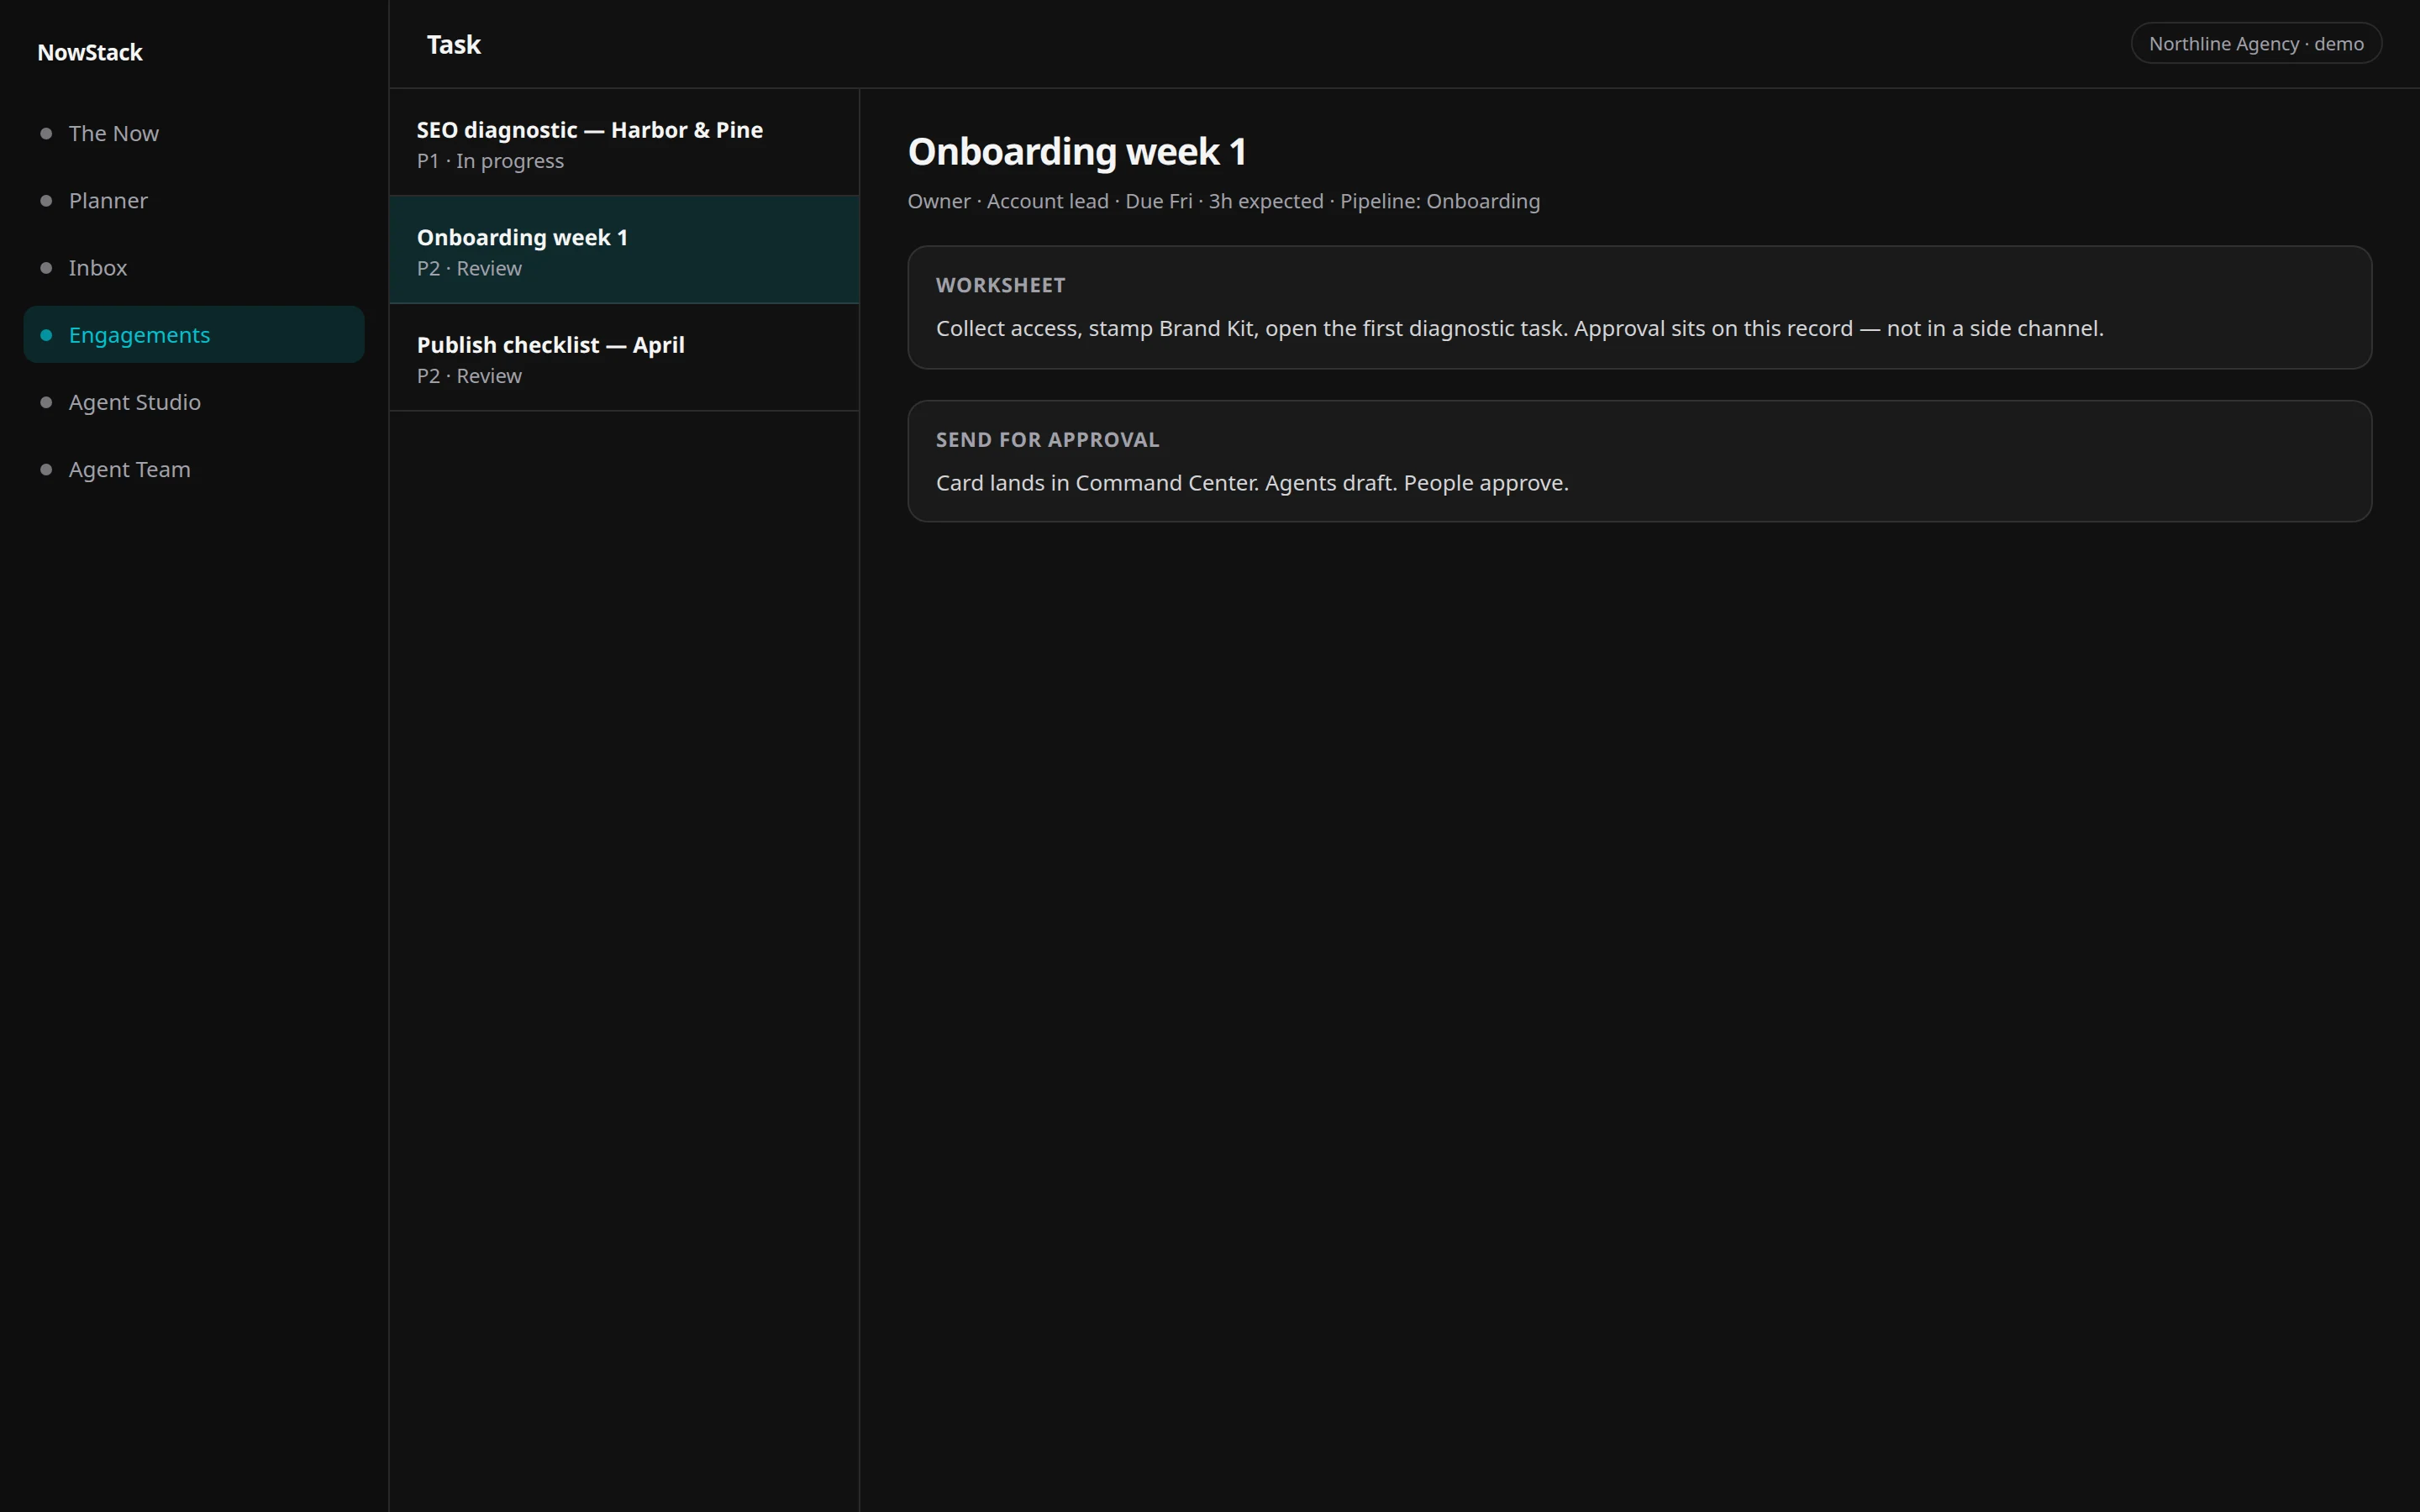Click the Northline Agency · demo badge
Image resolution: width=2420 pixels, height=1512 pixels.
point(2256,43)
